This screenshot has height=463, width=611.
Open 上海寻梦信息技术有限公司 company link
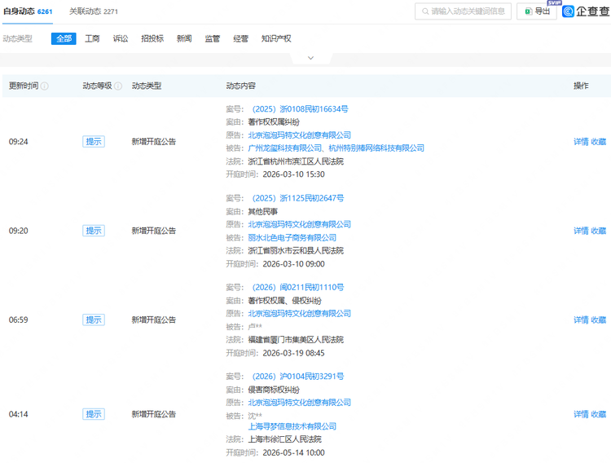click(x=292, y=426)
